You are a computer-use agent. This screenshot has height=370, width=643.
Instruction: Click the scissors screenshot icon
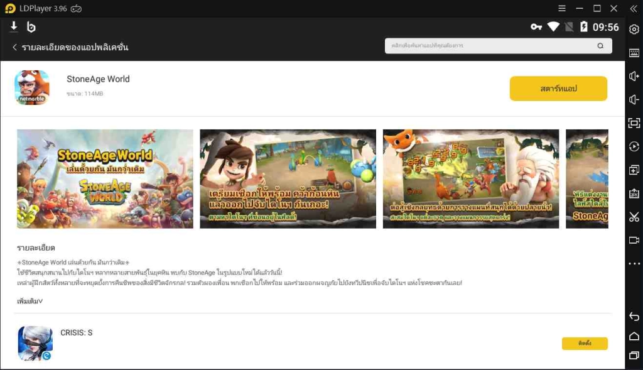pyautogui.click(x=634, y=217)
